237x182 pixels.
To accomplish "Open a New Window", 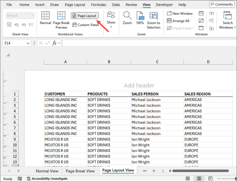I will (180, 14).
